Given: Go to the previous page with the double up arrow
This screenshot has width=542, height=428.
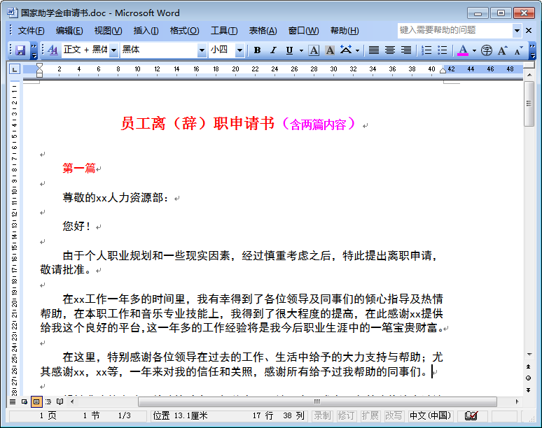Looking at the screenshot, I should pyautogui.click(x=528, y=366).
